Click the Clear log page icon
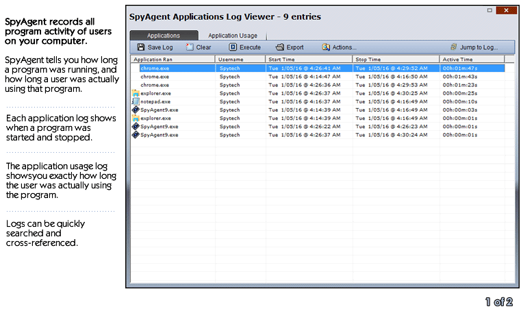Image resolution: width=521 pixels, height=311 pixels. pos(190,47)
